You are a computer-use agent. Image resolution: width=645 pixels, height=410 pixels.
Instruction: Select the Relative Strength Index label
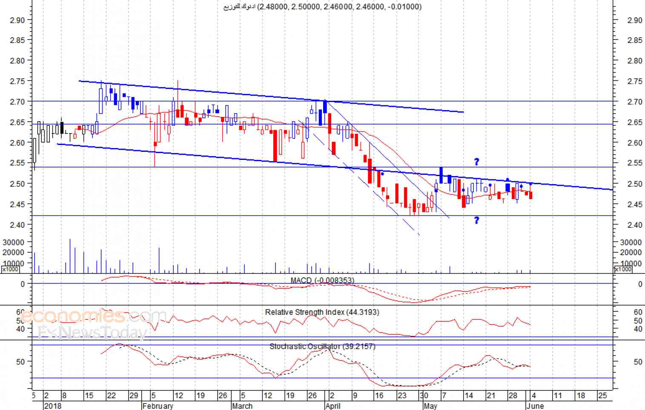click(322, 312)
